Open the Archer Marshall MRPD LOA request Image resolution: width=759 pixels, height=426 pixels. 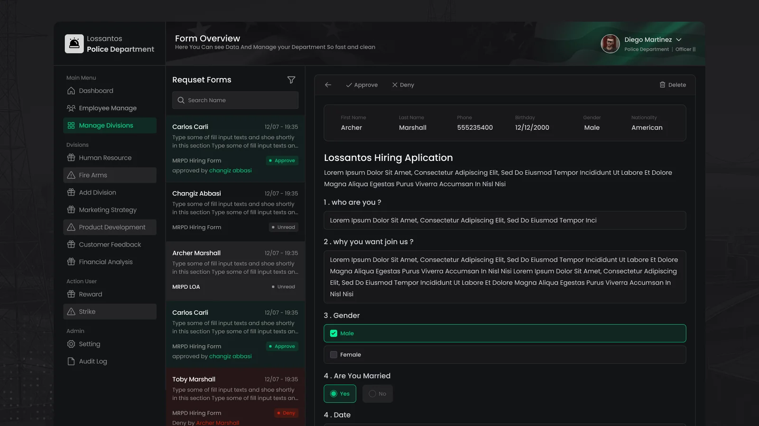click(x=235, y=270)
